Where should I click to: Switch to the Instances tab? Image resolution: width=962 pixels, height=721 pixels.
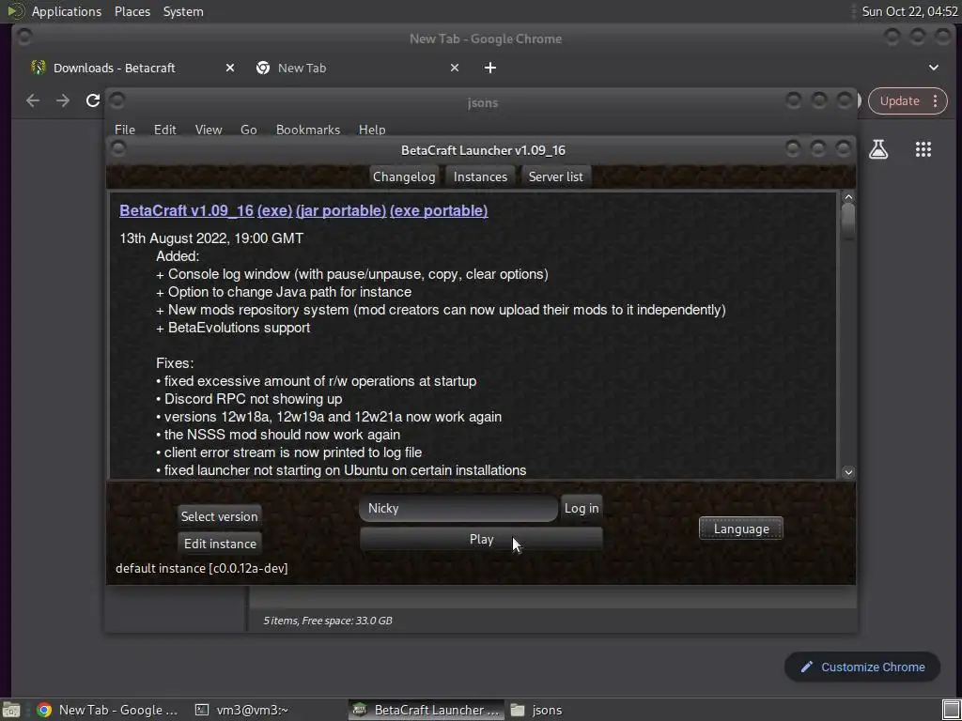[480, 176]
